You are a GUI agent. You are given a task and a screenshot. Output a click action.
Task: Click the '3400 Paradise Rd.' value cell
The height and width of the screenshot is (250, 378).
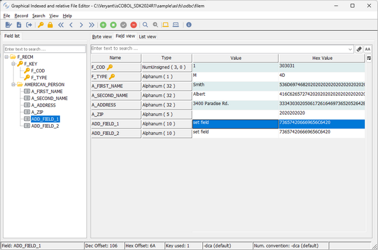(x=236, y=105)
